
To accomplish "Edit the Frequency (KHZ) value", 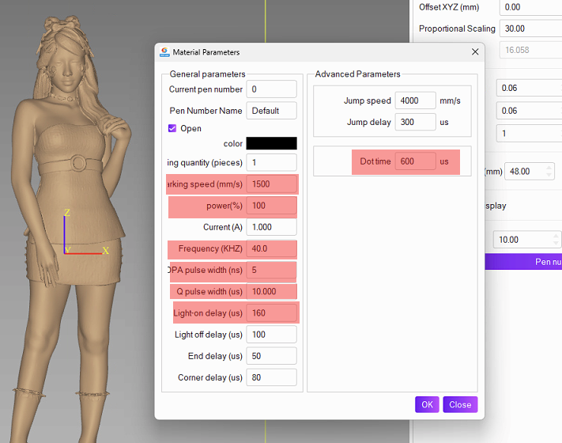I will click(271, 248).
